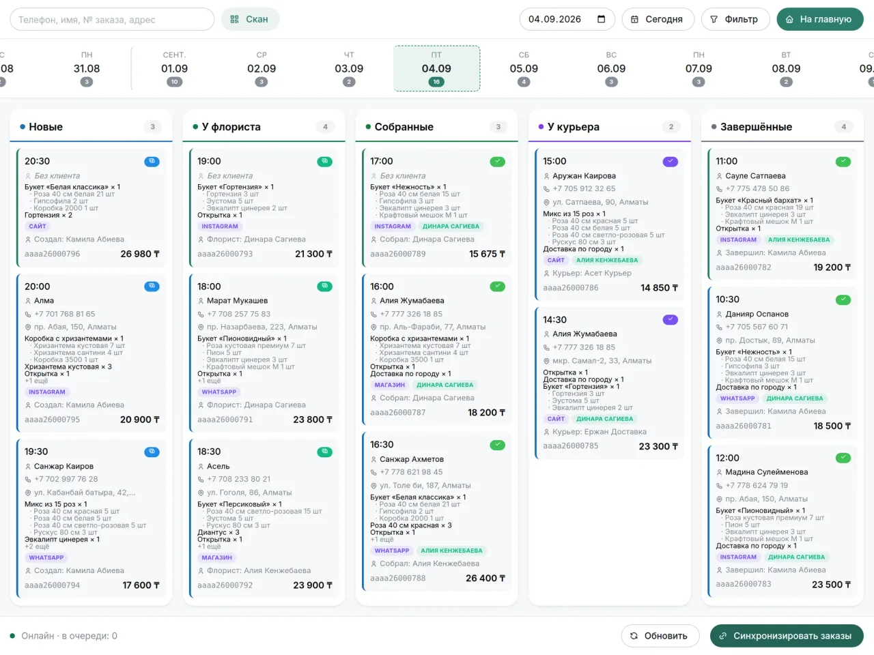Click the green checkmark badge on the 16:30 order
This screenshot has height=655, width=874.
click(498, 445)
